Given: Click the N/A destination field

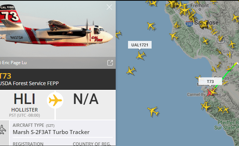Looking at the screenshot, I should tap(86, 99).
